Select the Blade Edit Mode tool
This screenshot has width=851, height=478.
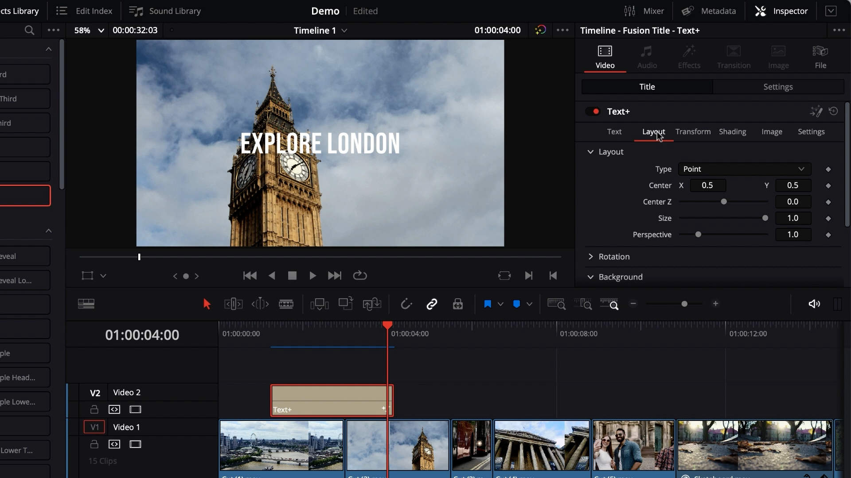pyautogui.click(x=286, y=304)
